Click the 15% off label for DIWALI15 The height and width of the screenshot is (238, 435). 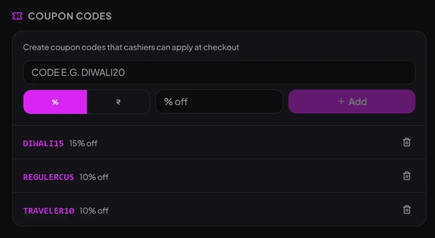[83, 143]
